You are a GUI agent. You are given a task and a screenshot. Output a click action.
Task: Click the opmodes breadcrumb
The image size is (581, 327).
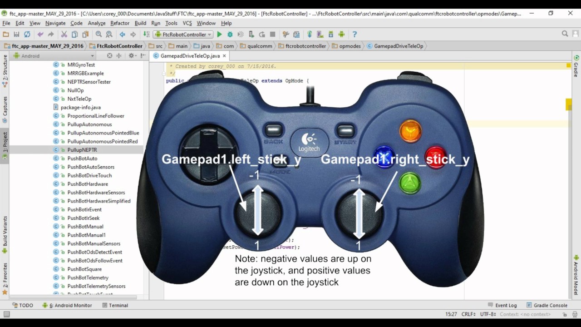(346, 46)
